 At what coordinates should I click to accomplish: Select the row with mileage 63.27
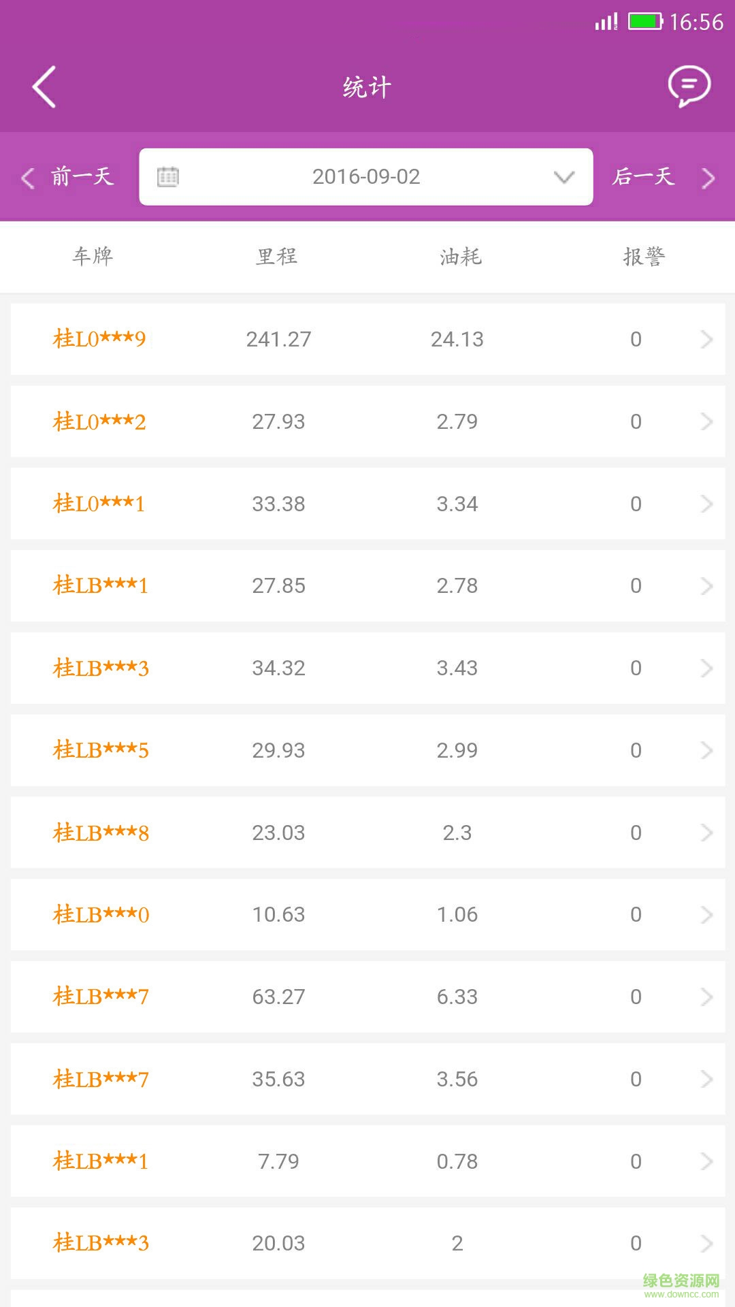pyautogui.click(x=278, y=997)
